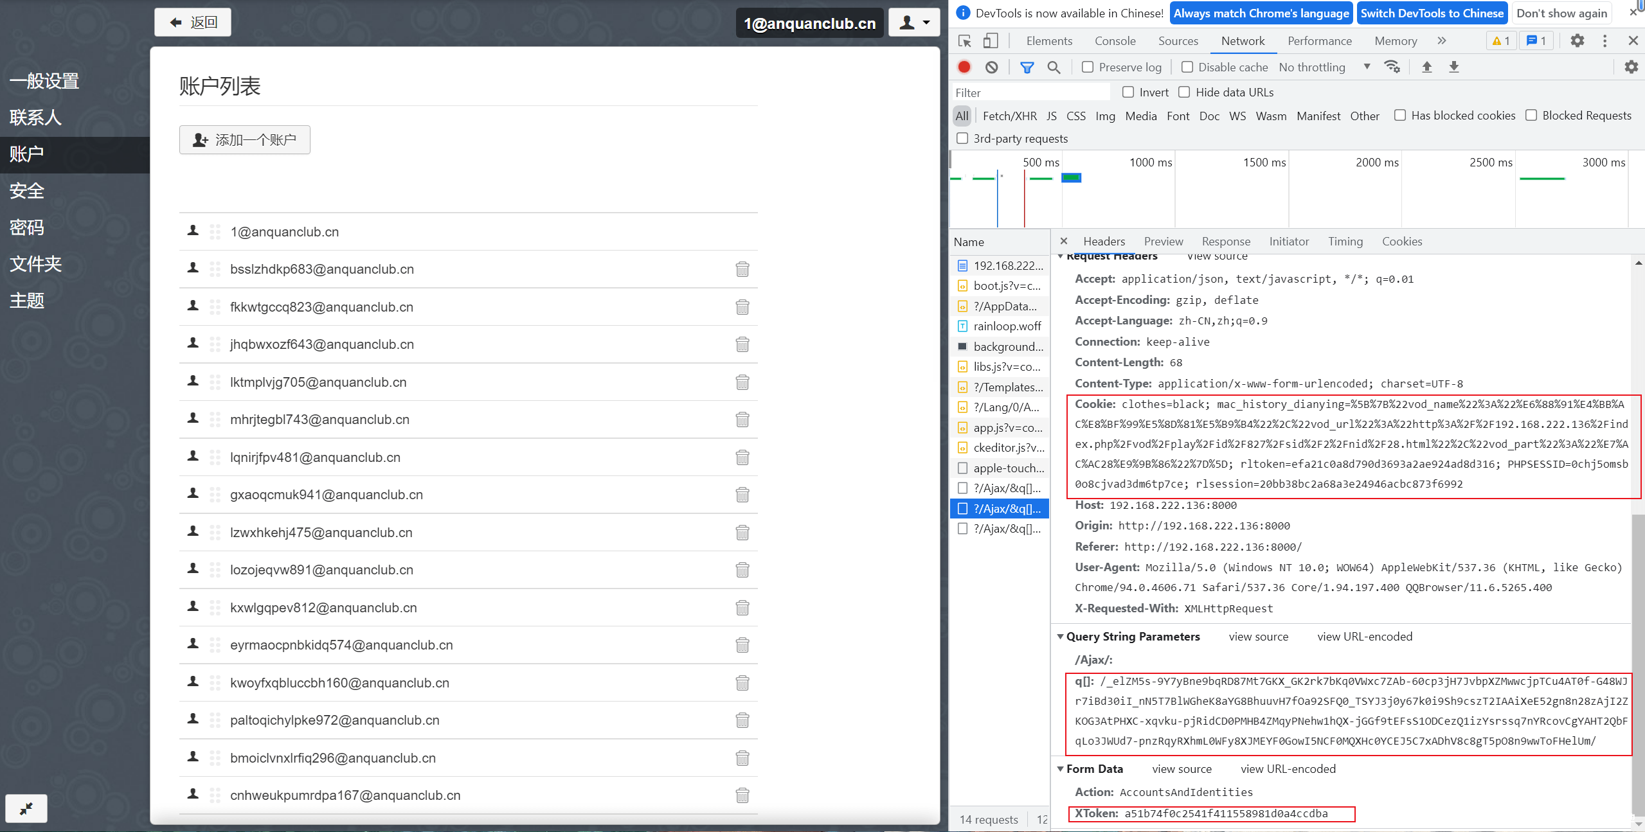Open DevTools settings gear icon
The height and width of the screenshot is (832, 1645).
1577,40
